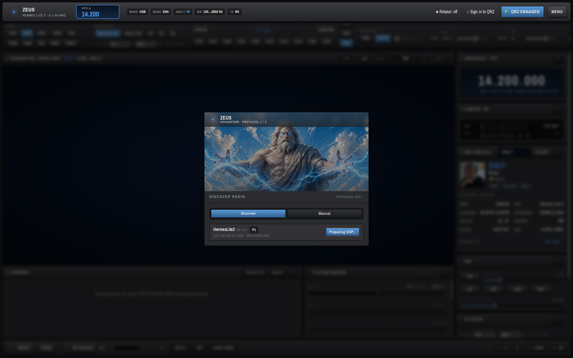Viewport: 573px width, 358px height.
Task: Click the VFO A 14.200 frequency field
Action: coord(98,12)
